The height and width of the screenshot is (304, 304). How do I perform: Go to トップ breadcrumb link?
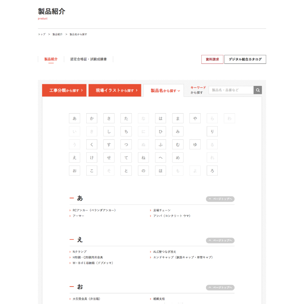pos(42,34)
